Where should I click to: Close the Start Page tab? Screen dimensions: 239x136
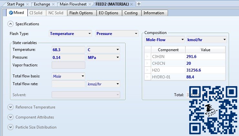pos(27,4)
